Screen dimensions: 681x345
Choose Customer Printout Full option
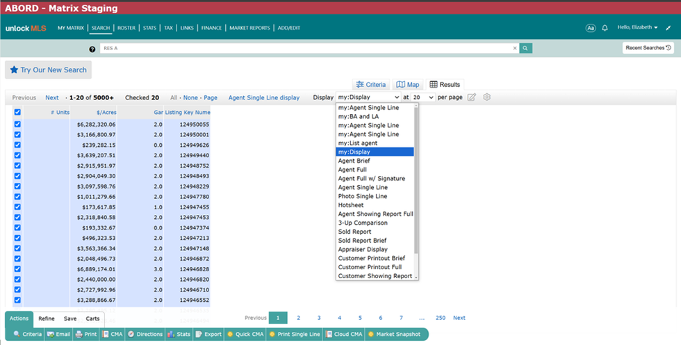(375, 267)
